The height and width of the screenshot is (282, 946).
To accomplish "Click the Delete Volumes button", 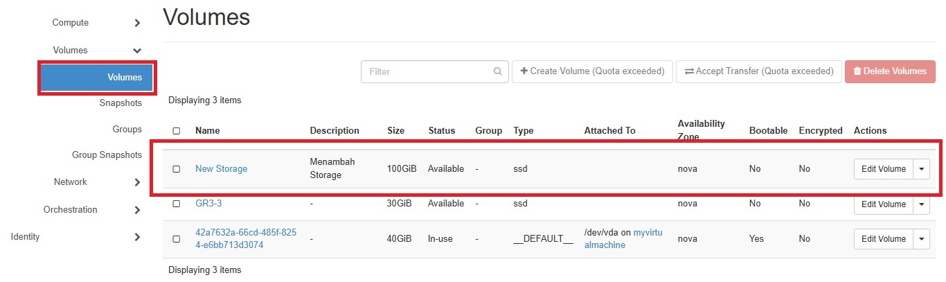I will coord(890,71).
